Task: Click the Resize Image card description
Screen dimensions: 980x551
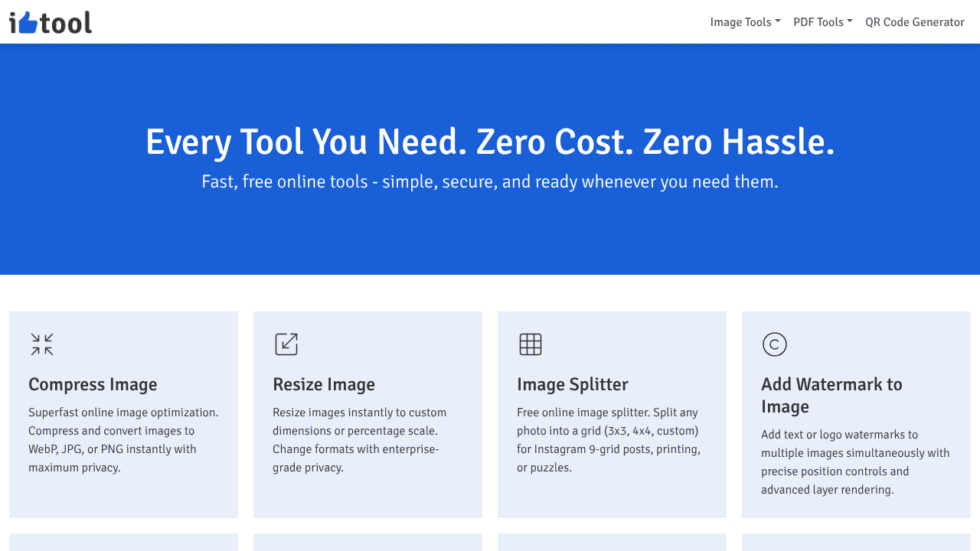Action: pyautogui.click(x=359, y=440)
